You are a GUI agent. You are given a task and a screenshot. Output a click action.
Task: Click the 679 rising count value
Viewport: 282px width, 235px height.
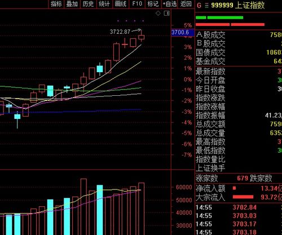pyautogui.click(x=243, y=178)
